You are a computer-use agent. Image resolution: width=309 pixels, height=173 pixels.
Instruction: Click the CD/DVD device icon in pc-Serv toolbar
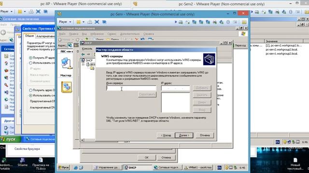point(187,22)
